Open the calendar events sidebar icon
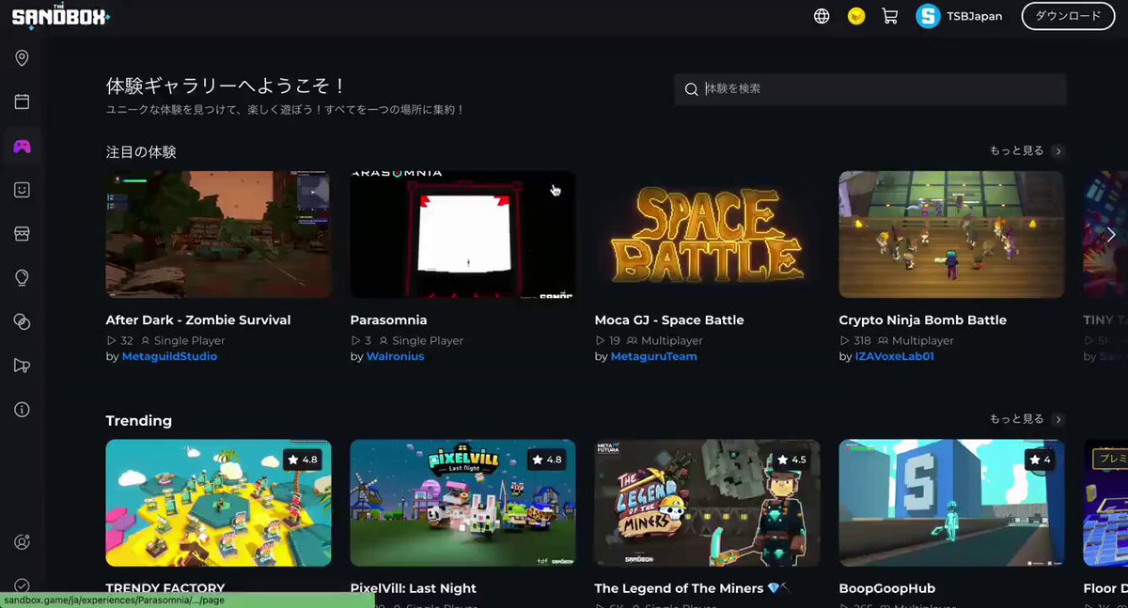The height and width of the screenshot is (608, 1128). [x=22, y=101]
